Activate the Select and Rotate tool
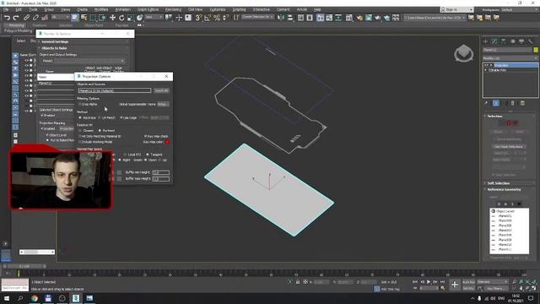540x304 pixels. [x=121, y=18]
